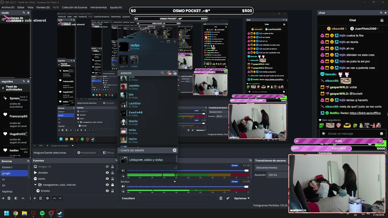Move the selected source down
This screenshot has width=388, height=218.
(x=60, y=198)
